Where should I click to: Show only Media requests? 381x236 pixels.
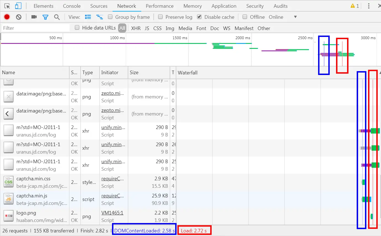[185, 28]
